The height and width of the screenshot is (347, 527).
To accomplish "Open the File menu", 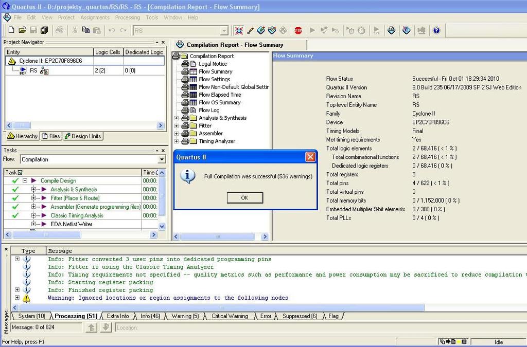I will click(17, 17).
